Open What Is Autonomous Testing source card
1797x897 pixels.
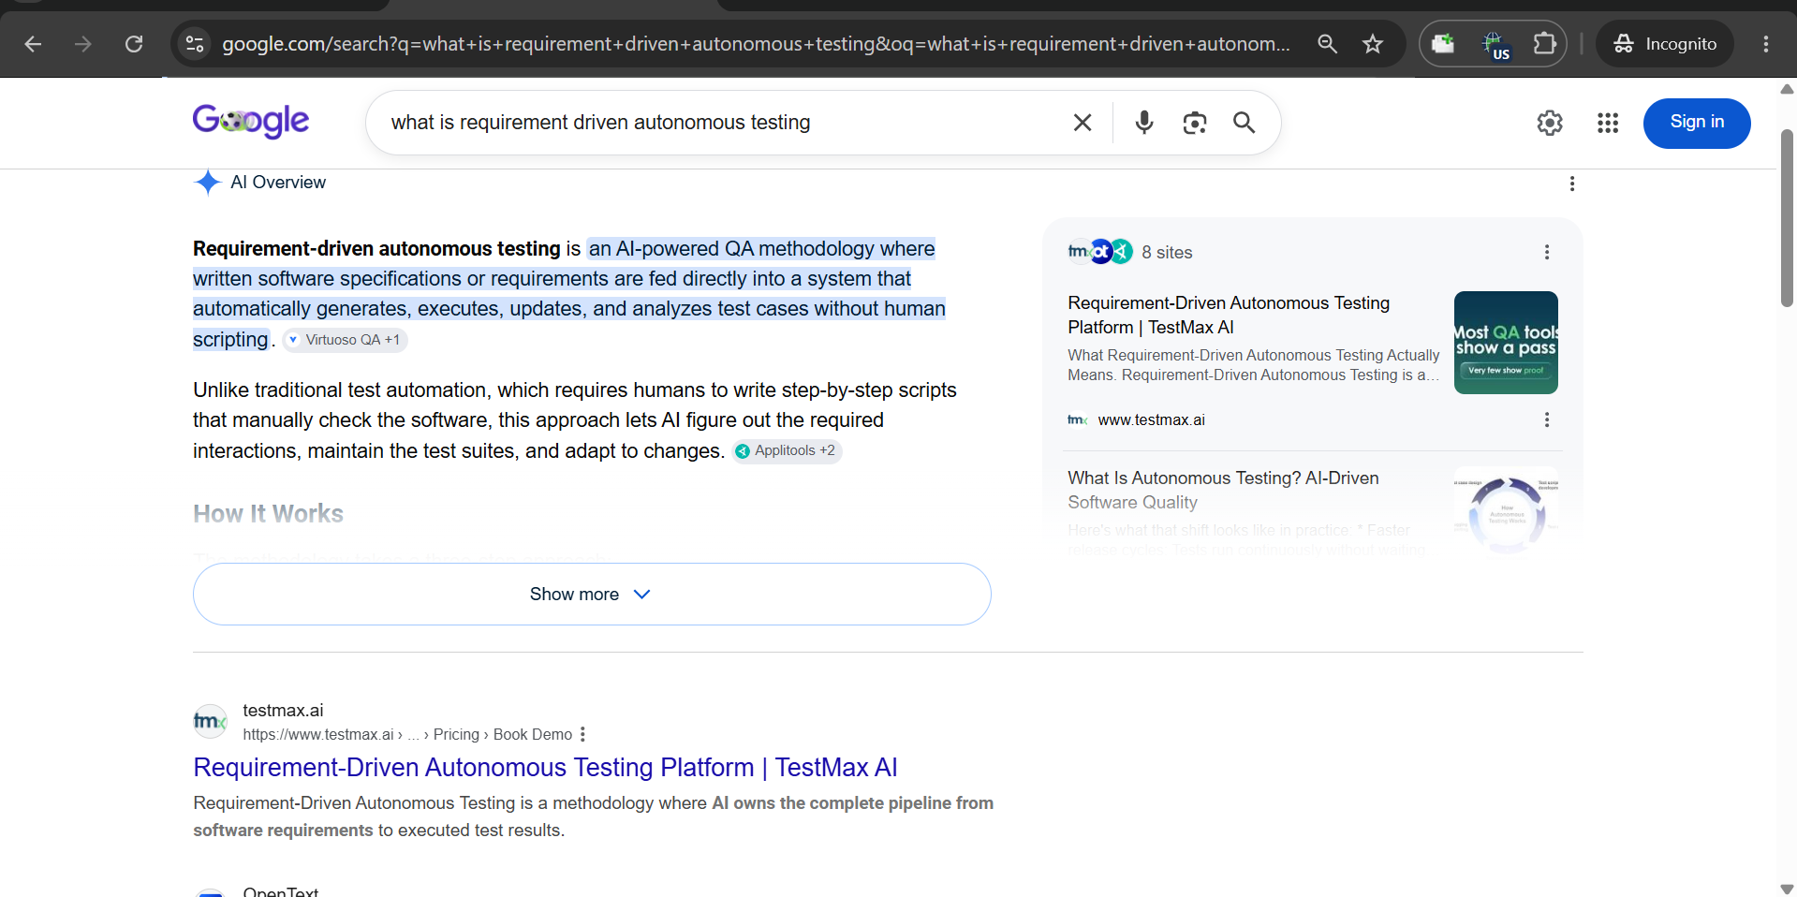[1223, 490]
